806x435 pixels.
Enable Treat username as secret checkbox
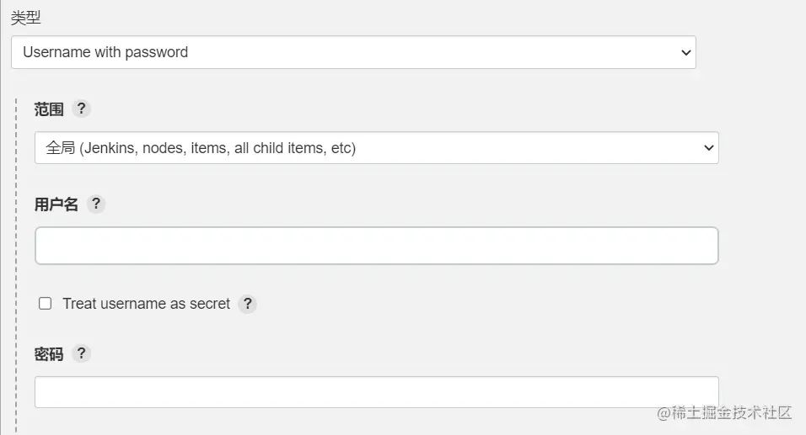pyautogui.click(x=46, y=304)
